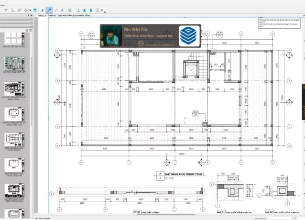Click the MẶT BẰNG KÍCH THƯỚC TẦNG 1 drawing title
This screenshot has width=305, height=220.
point(185,174)
